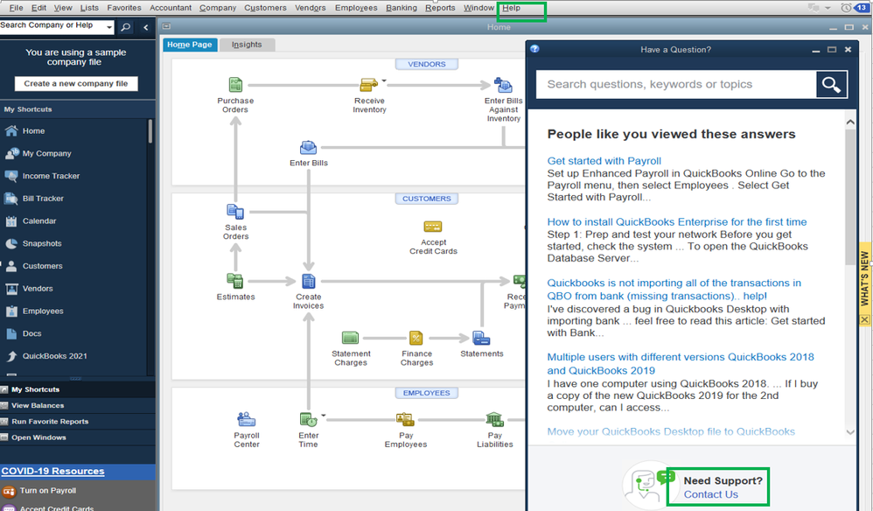
Task: Click Create a new company file button
Action: [x=76, y=83]
